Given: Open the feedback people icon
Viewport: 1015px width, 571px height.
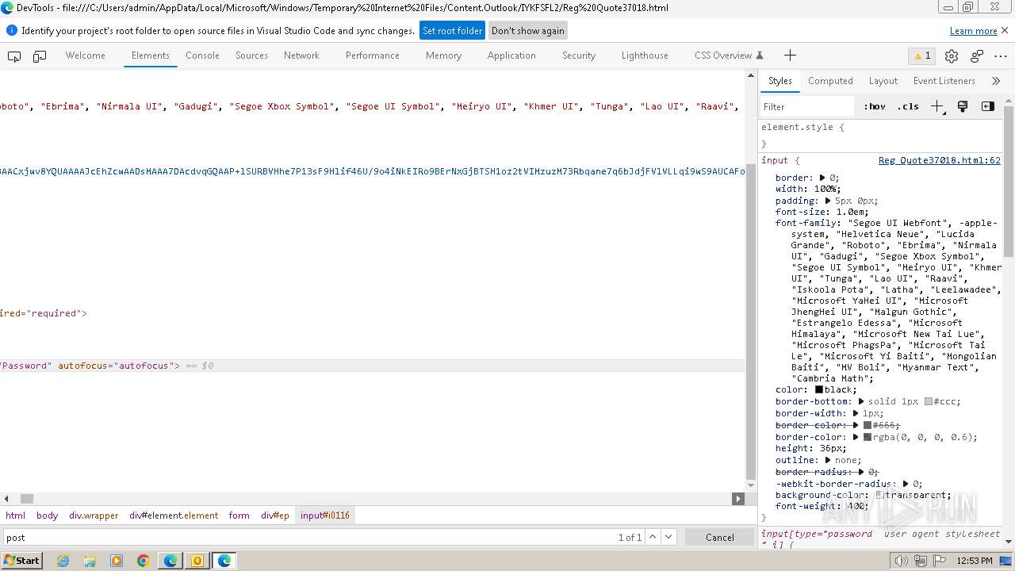Looking at the screenshot, I should point(977,56).
